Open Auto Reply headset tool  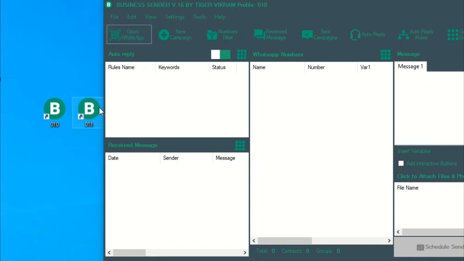(368, 34)
